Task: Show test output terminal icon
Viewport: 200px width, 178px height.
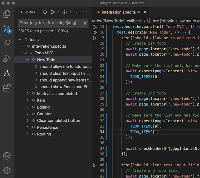Action: click(77, 12)
